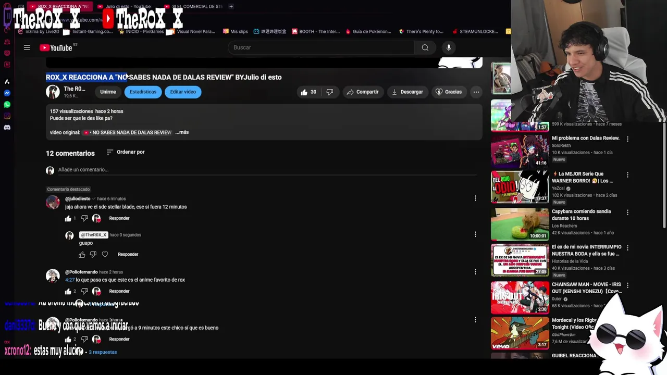Reply to the anime favorito de rox comment

(x=119, y=291)
